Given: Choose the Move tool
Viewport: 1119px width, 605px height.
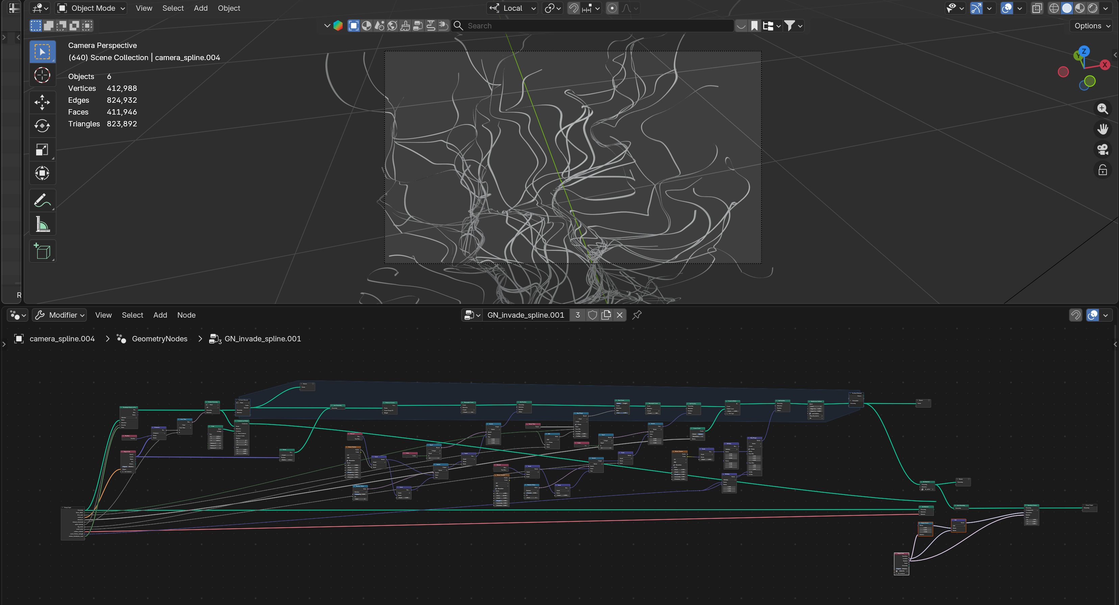Looking at the screenshot, I should coord(42,102).
